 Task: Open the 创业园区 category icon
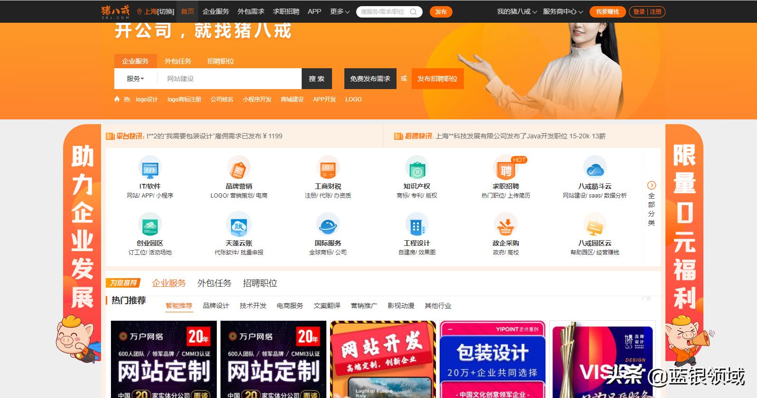[150, 225]
